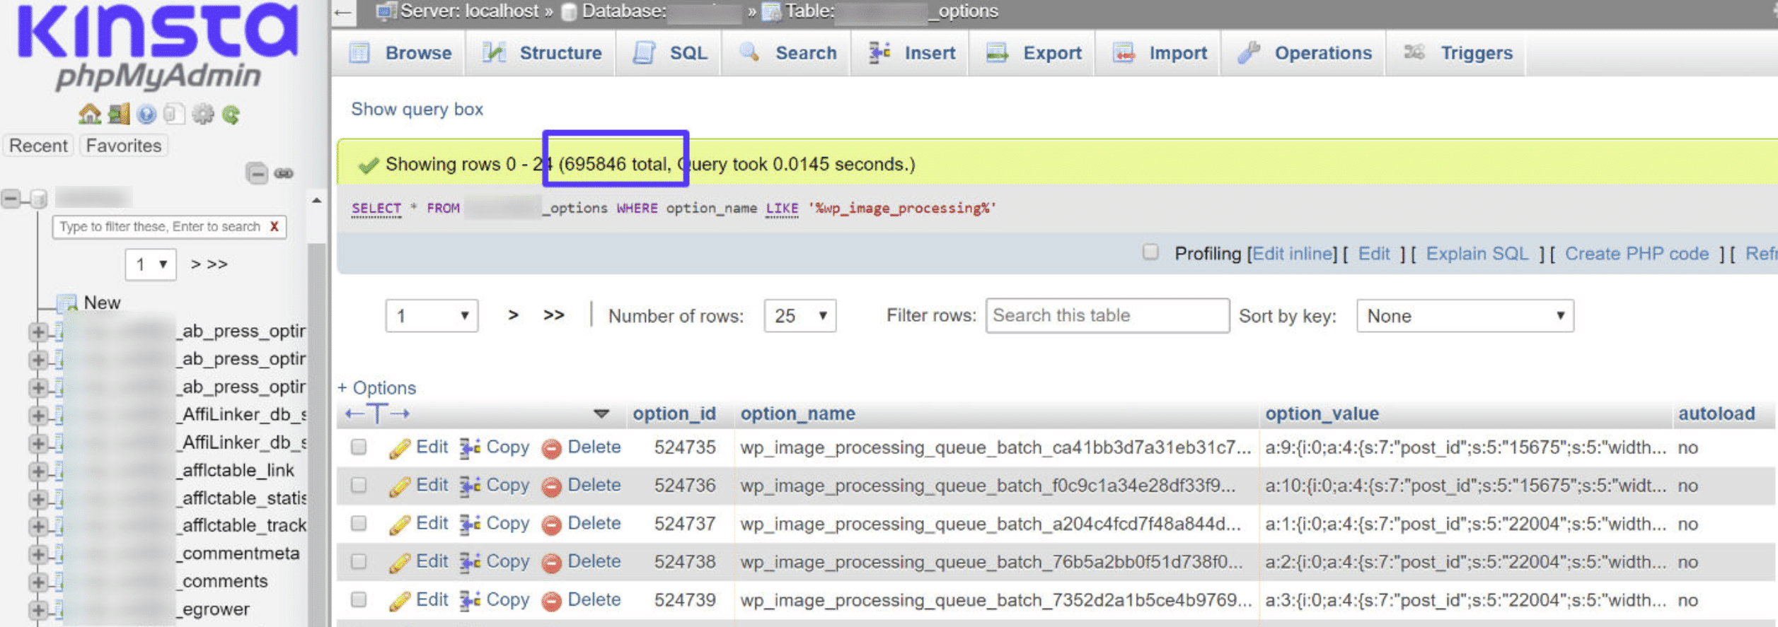Open the Sort by key dropdown
1778x627 pixels.
pyautogui.click(x=1465, y=316)
